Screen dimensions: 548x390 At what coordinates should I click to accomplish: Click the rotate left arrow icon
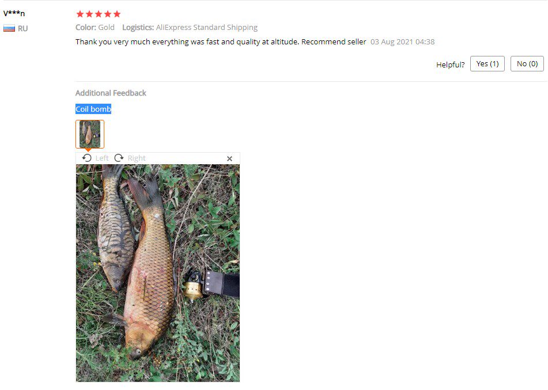86,158
